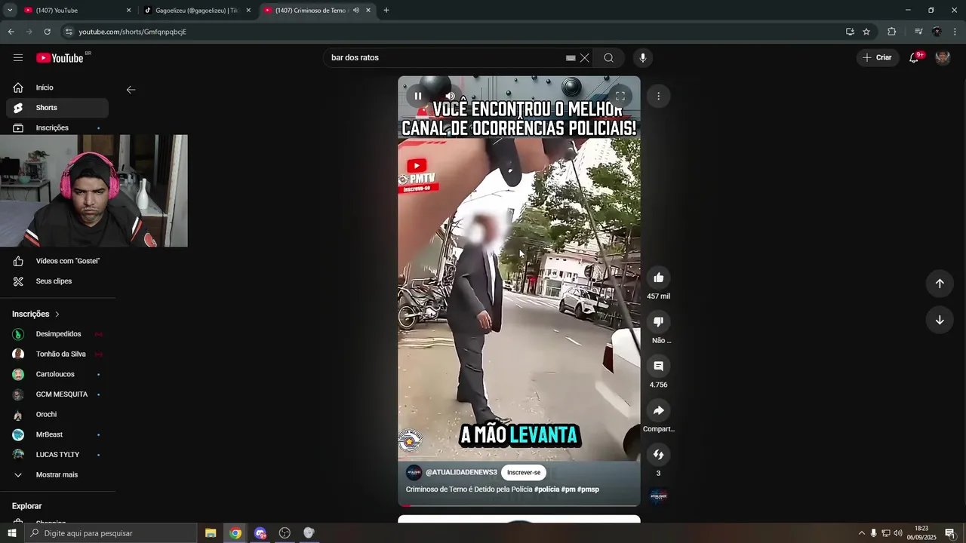Go to next Short with down arrow

point(940,320)
